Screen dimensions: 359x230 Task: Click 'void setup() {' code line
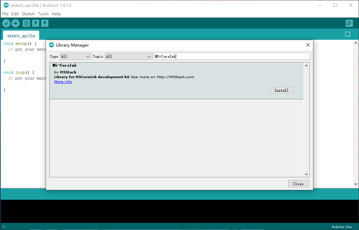[x=20, y=43]
